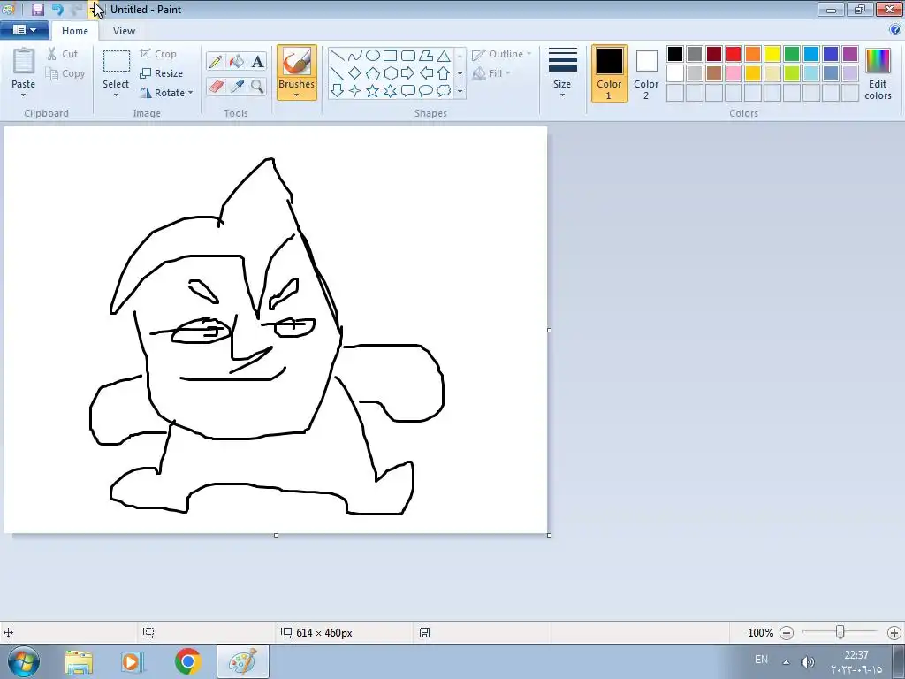Screen dimensions: 905x679
Task: Choose the Six-point star shape
Action: [390, 91]
